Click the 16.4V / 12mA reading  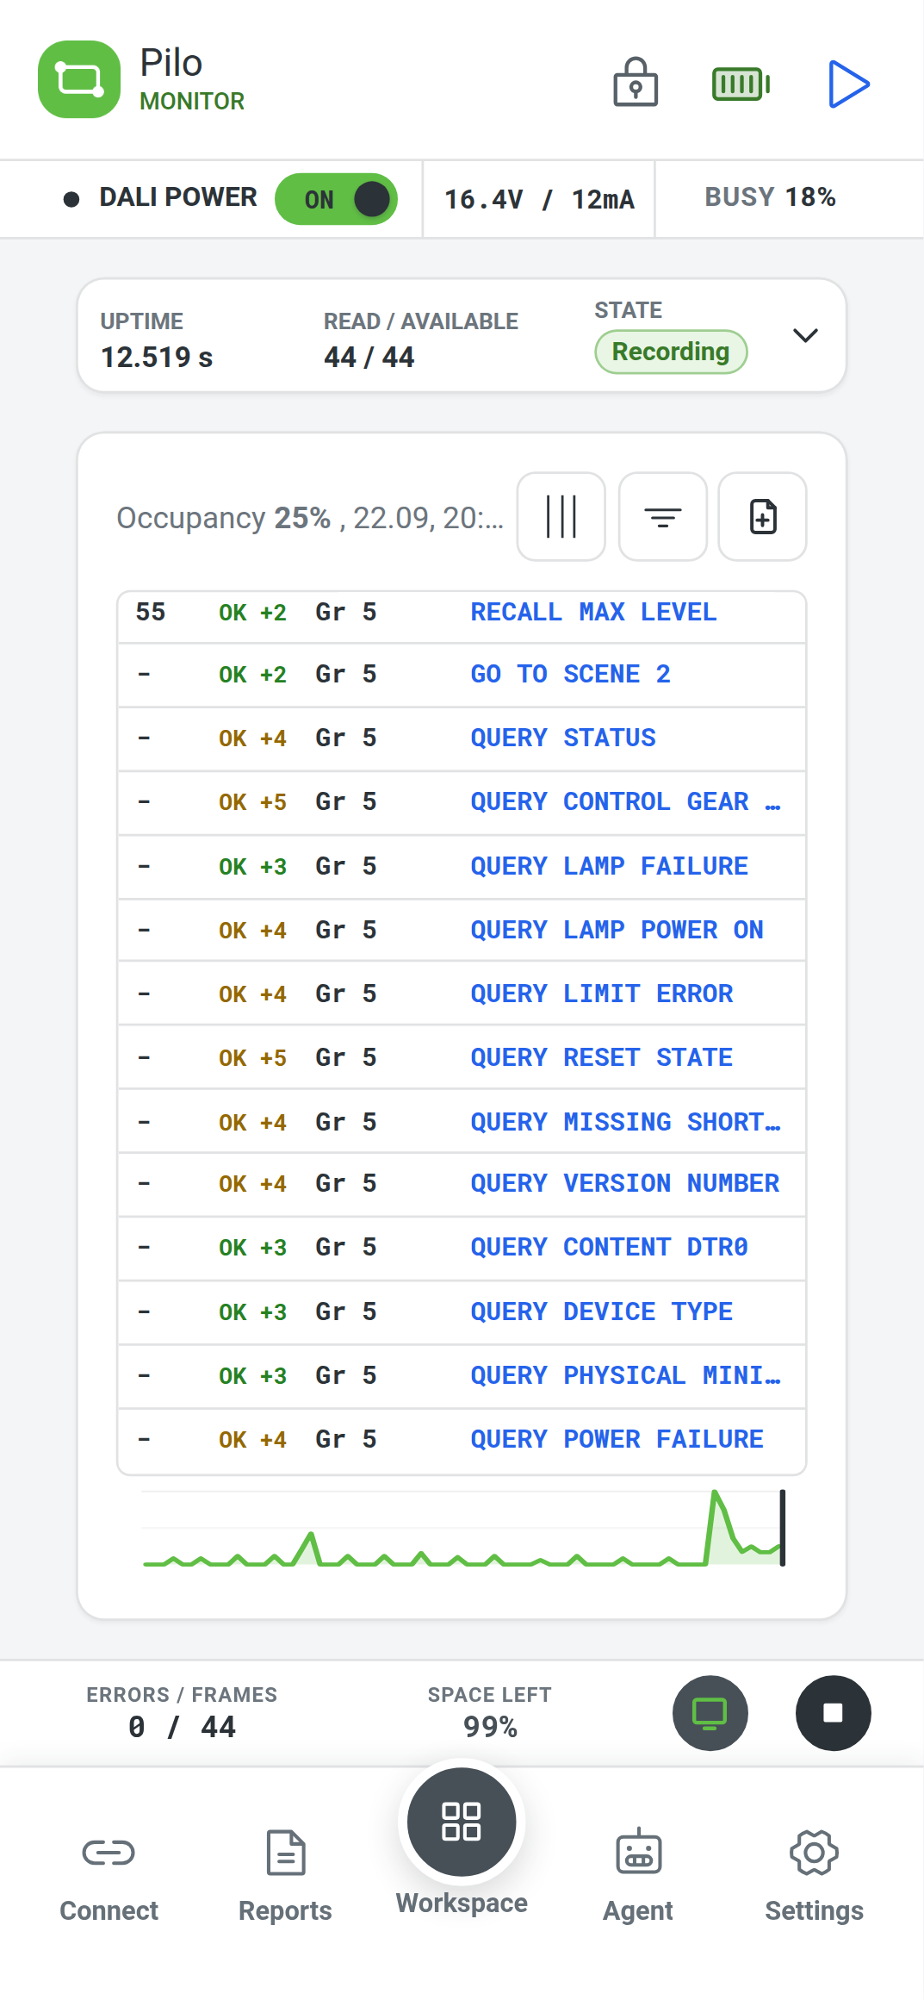(x=539, y=199)
